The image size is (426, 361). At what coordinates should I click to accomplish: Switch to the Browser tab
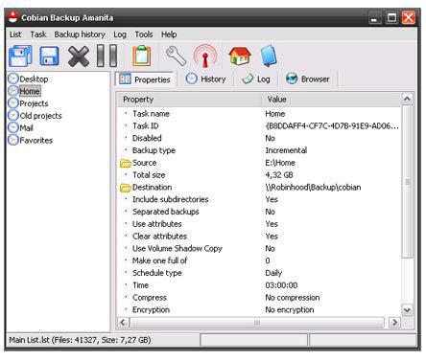tap(308, 79)
